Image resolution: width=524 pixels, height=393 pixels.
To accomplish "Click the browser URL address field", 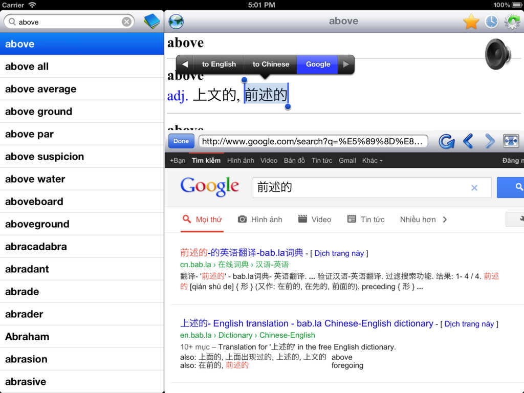I will tap(313, 141).
